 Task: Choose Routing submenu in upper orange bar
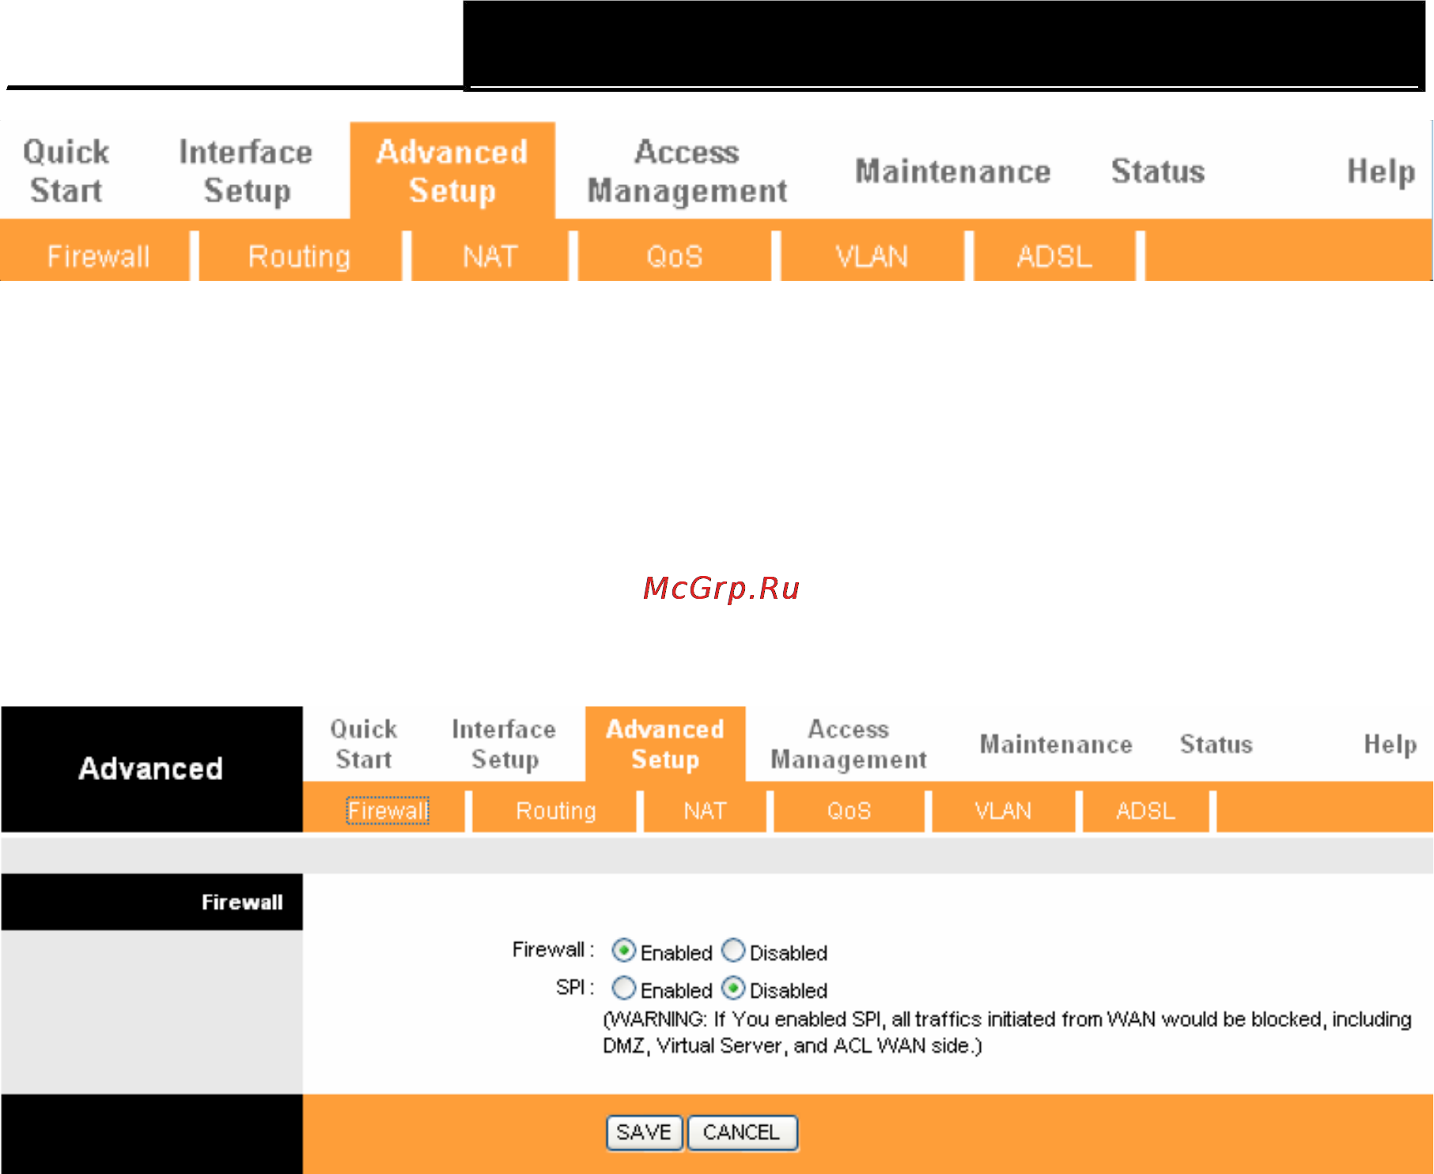299,256
